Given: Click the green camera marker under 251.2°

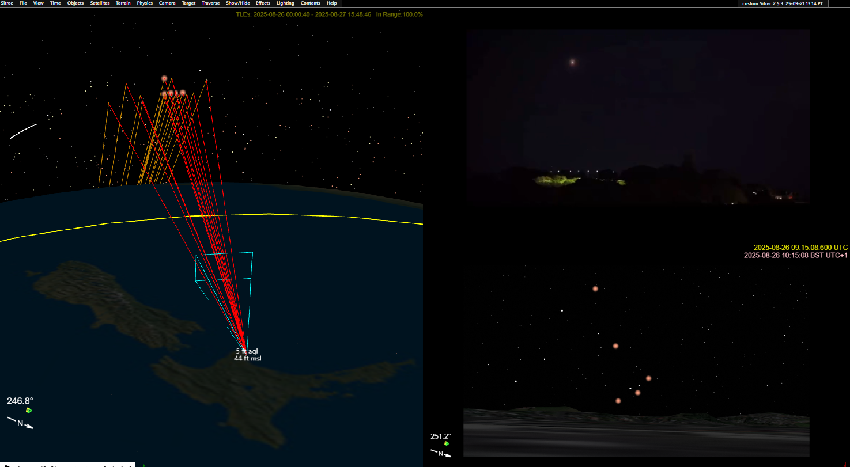Looking at the screenshot, I should coord(446,443).
